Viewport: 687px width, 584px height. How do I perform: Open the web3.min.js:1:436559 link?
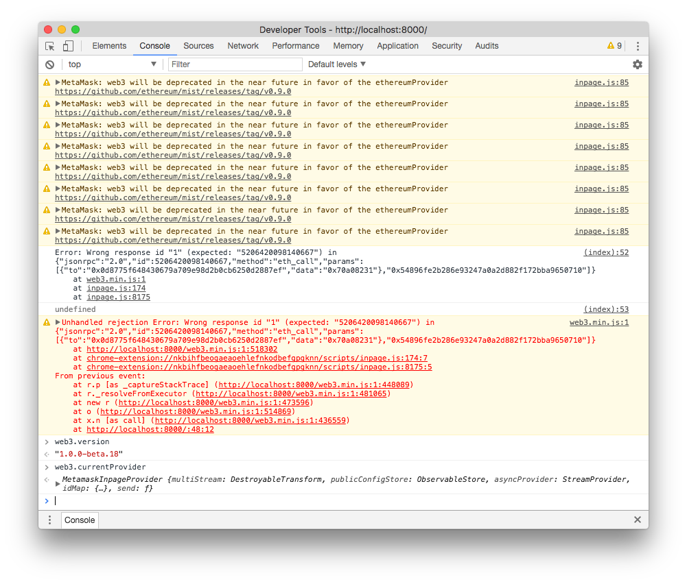[251, 420]
